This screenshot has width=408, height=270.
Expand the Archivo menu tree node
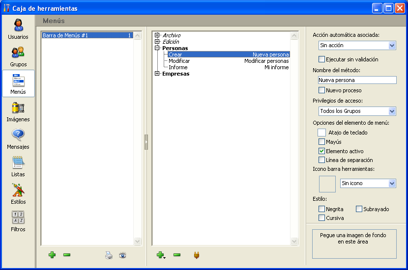(x=157, y=35)
